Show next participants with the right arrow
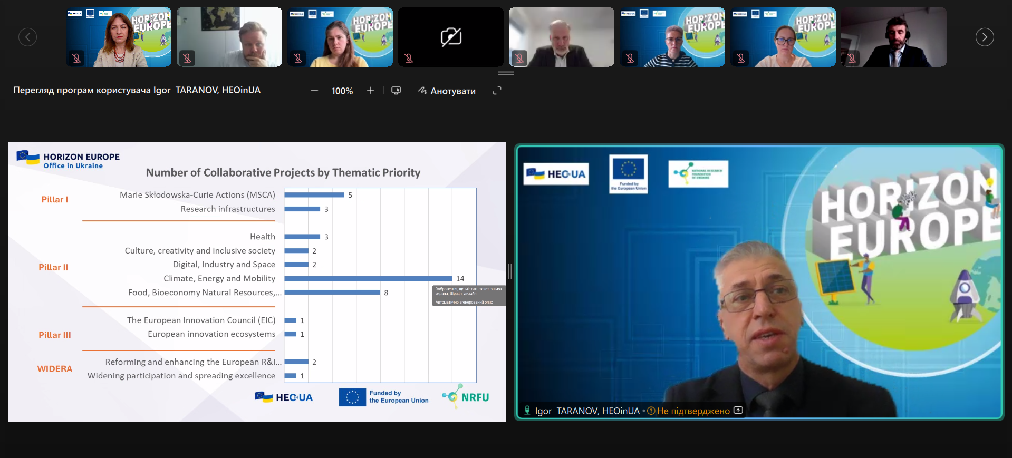This screenshot has width=1012, height=458. click(984, 37)
